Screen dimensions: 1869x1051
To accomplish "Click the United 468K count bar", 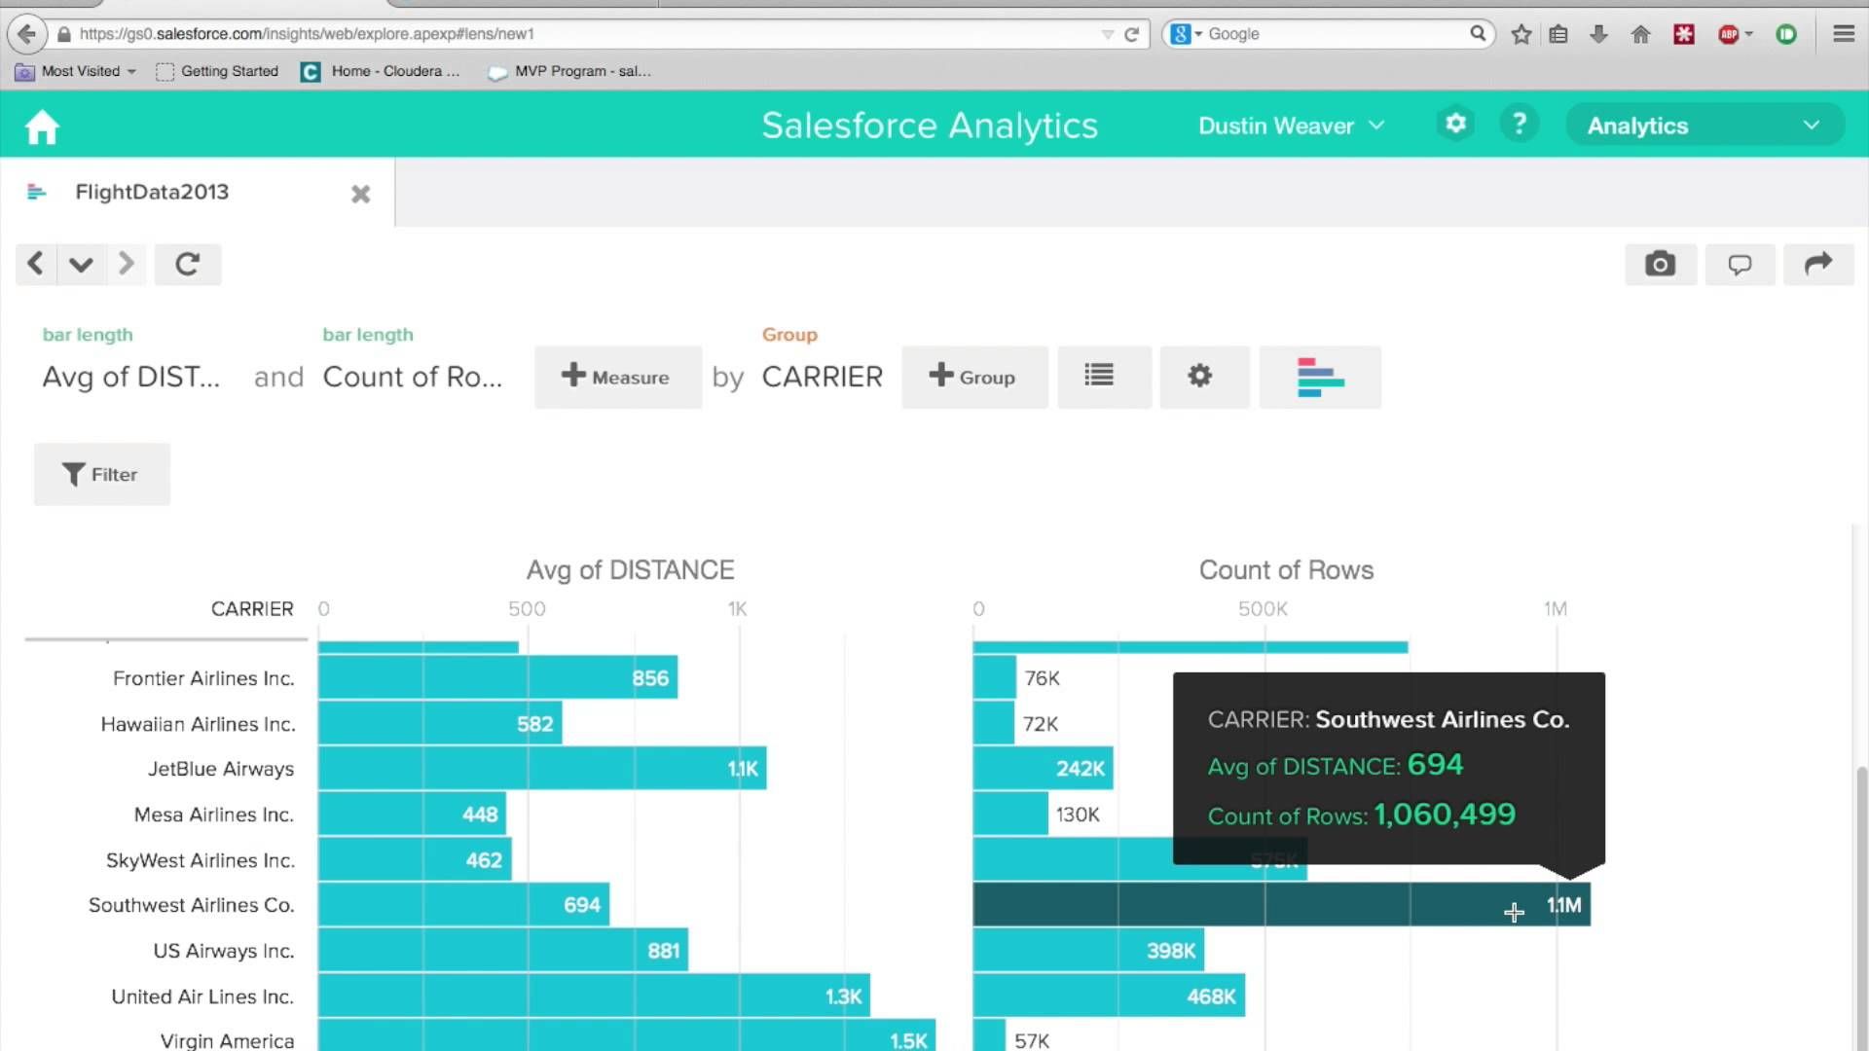I will (x=1109, y=996).
